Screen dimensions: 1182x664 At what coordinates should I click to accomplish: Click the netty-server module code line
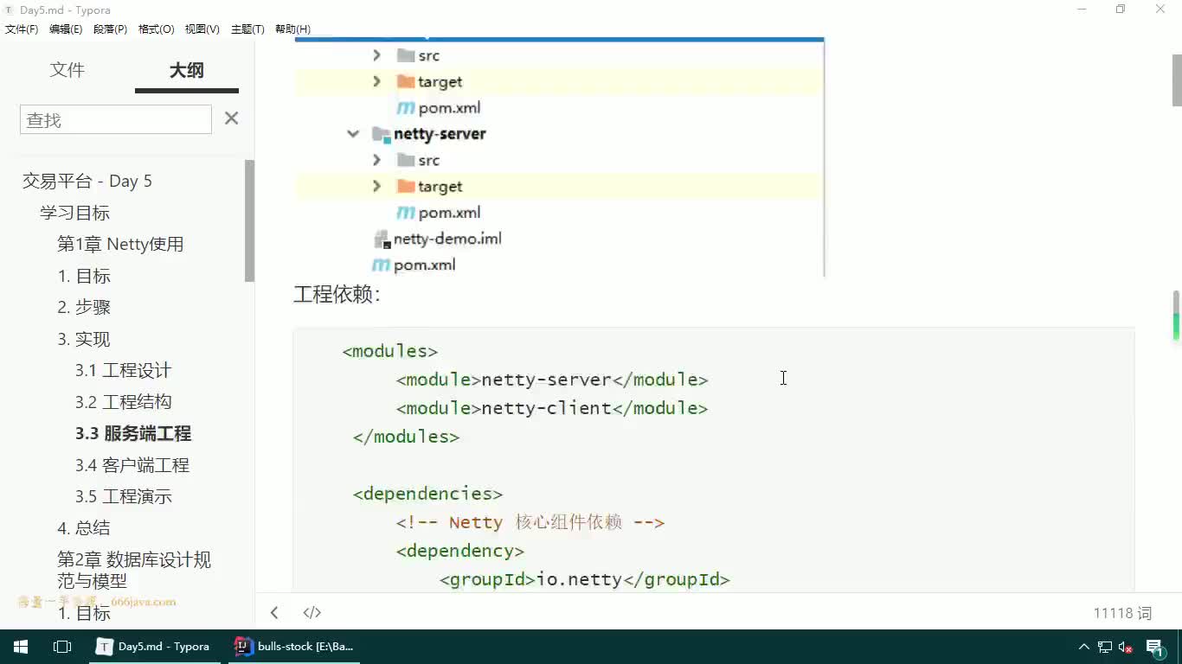552,380
